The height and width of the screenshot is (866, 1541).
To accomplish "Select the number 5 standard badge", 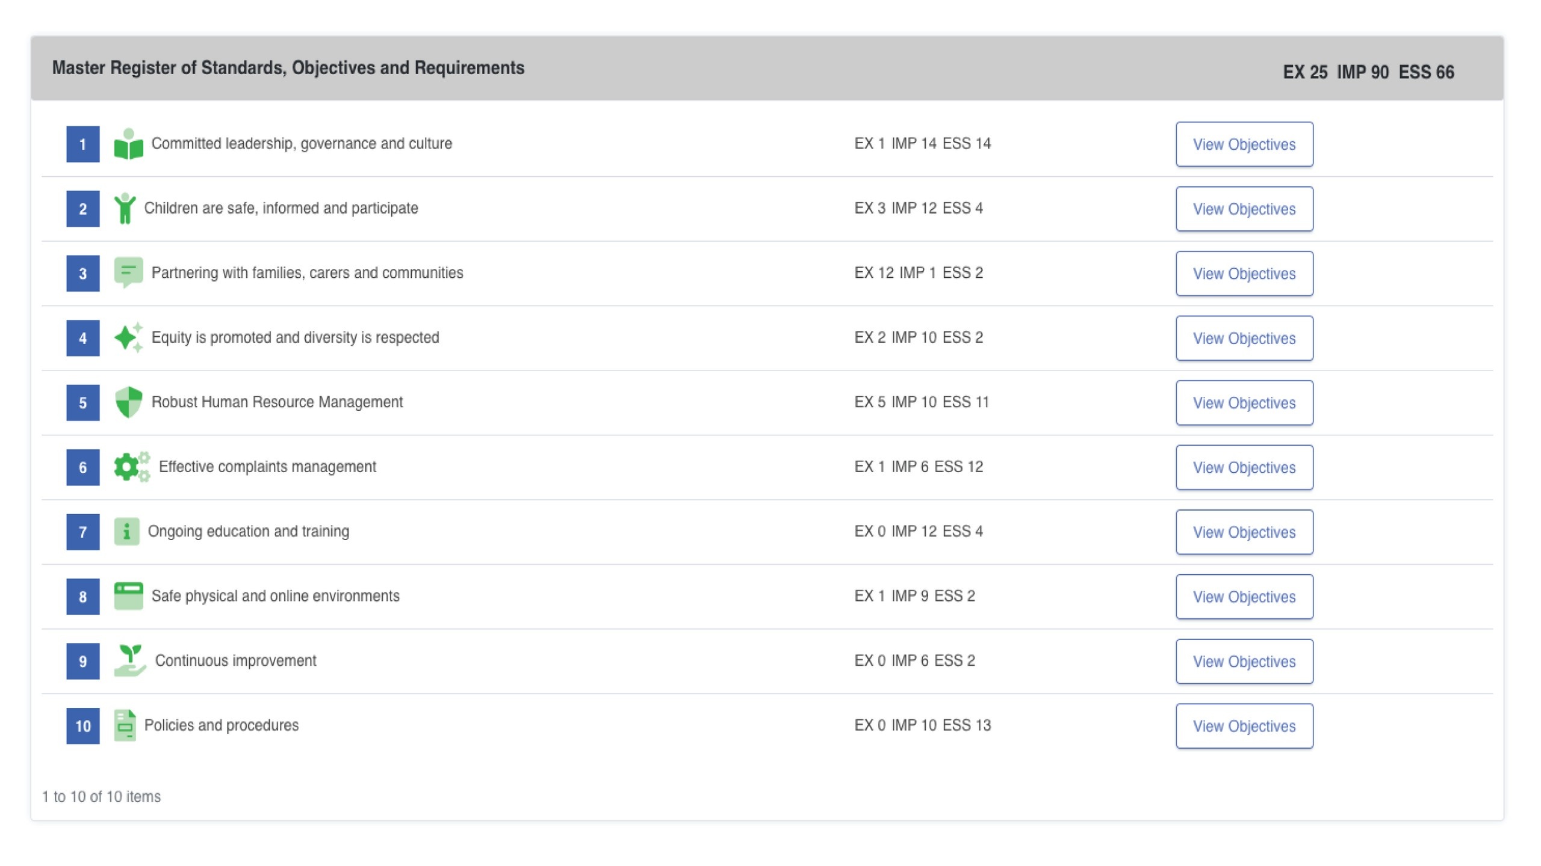I will pyautogui.click(x=83, y=403).
